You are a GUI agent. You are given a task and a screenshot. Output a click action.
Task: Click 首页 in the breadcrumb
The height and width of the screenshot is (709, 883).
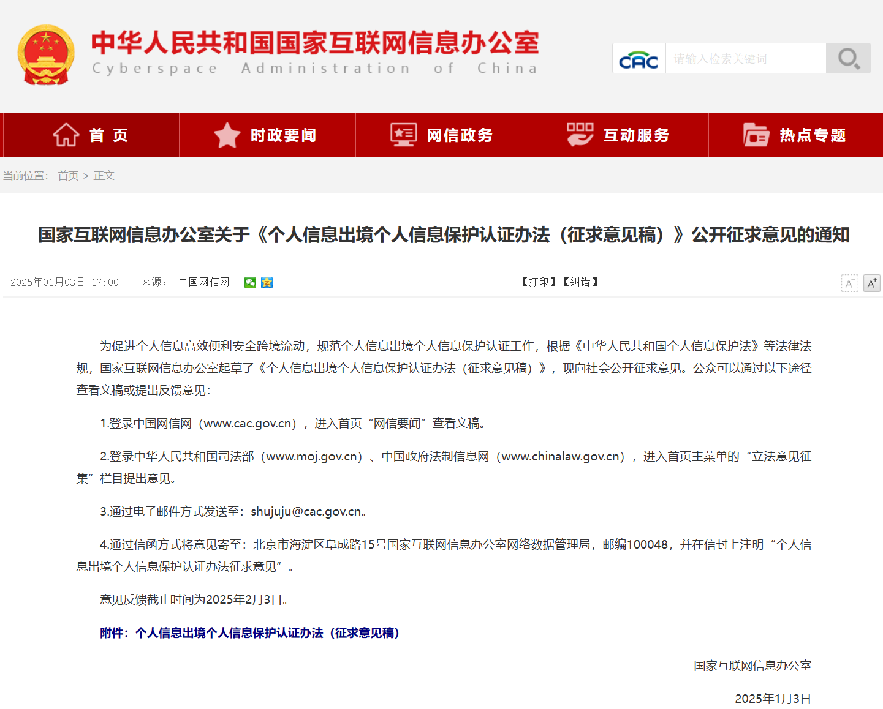[x=68, y=176]
